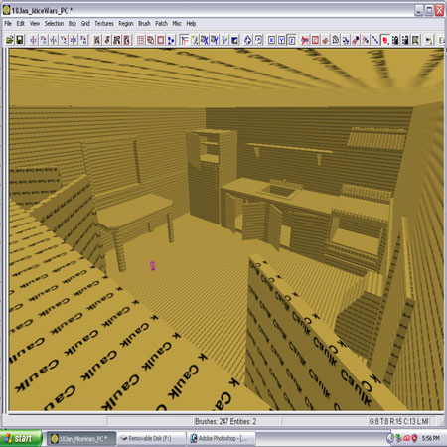Click the red K-shaped square icon
Image resolution: width=447 pixels, height=447 pixels.
[x=315, y=40]
